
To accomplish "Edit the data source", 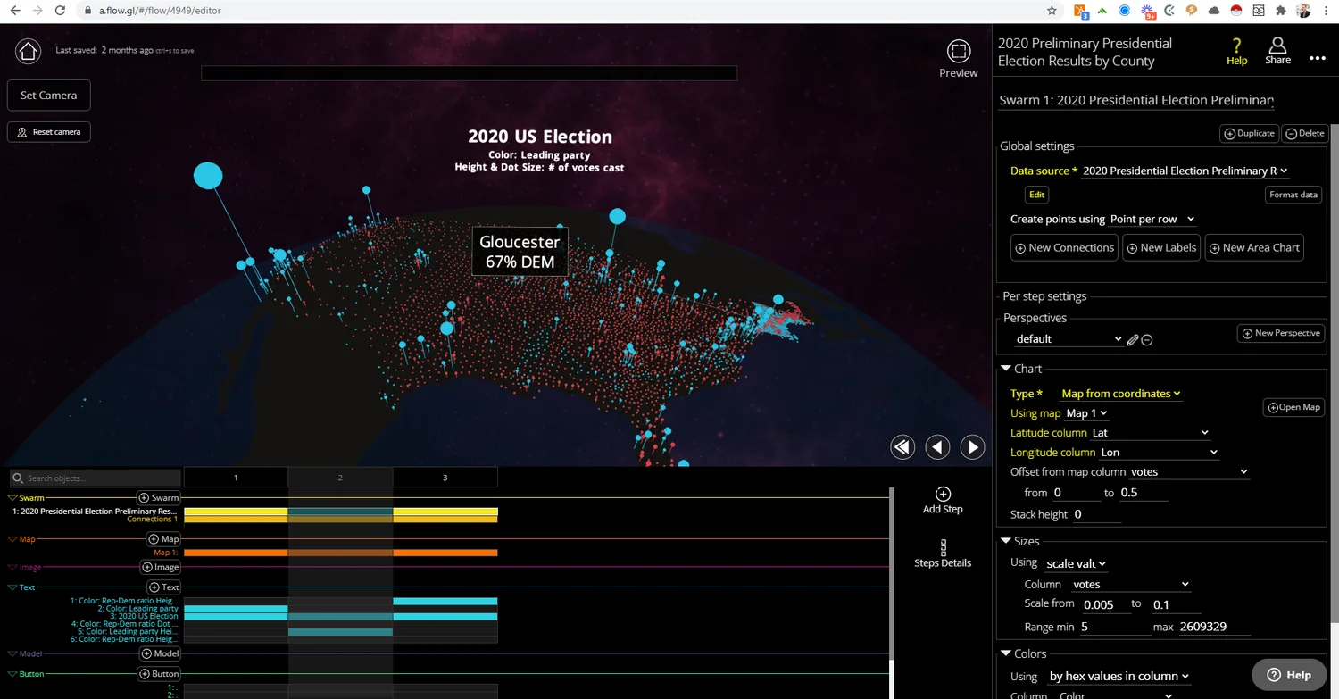I will [x=1036, y=194].
